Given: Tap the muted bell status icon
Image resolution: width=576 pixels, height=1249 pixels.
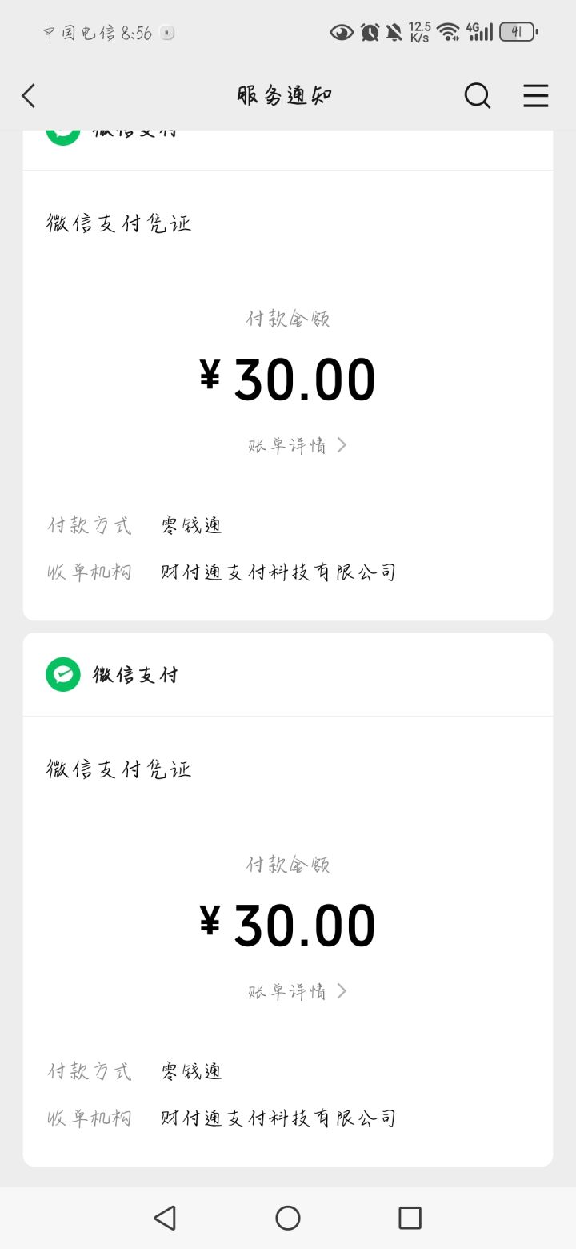Looking at the screenshot, I should [394, 32].
